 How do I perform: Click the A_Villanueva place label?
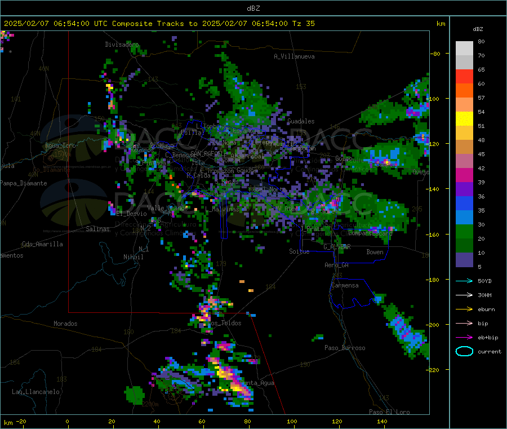(x=294, y=56)
